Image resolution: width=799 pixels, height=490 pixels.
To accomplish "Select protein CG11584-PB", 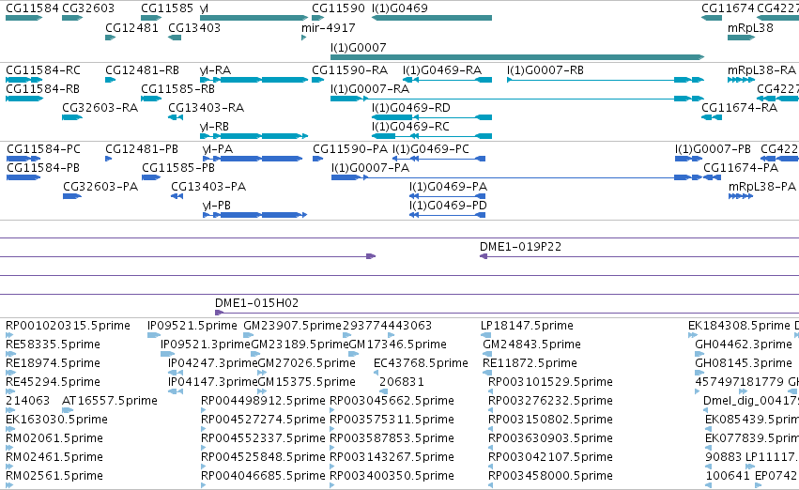I will pyautogui.click(x=23, y=177).
